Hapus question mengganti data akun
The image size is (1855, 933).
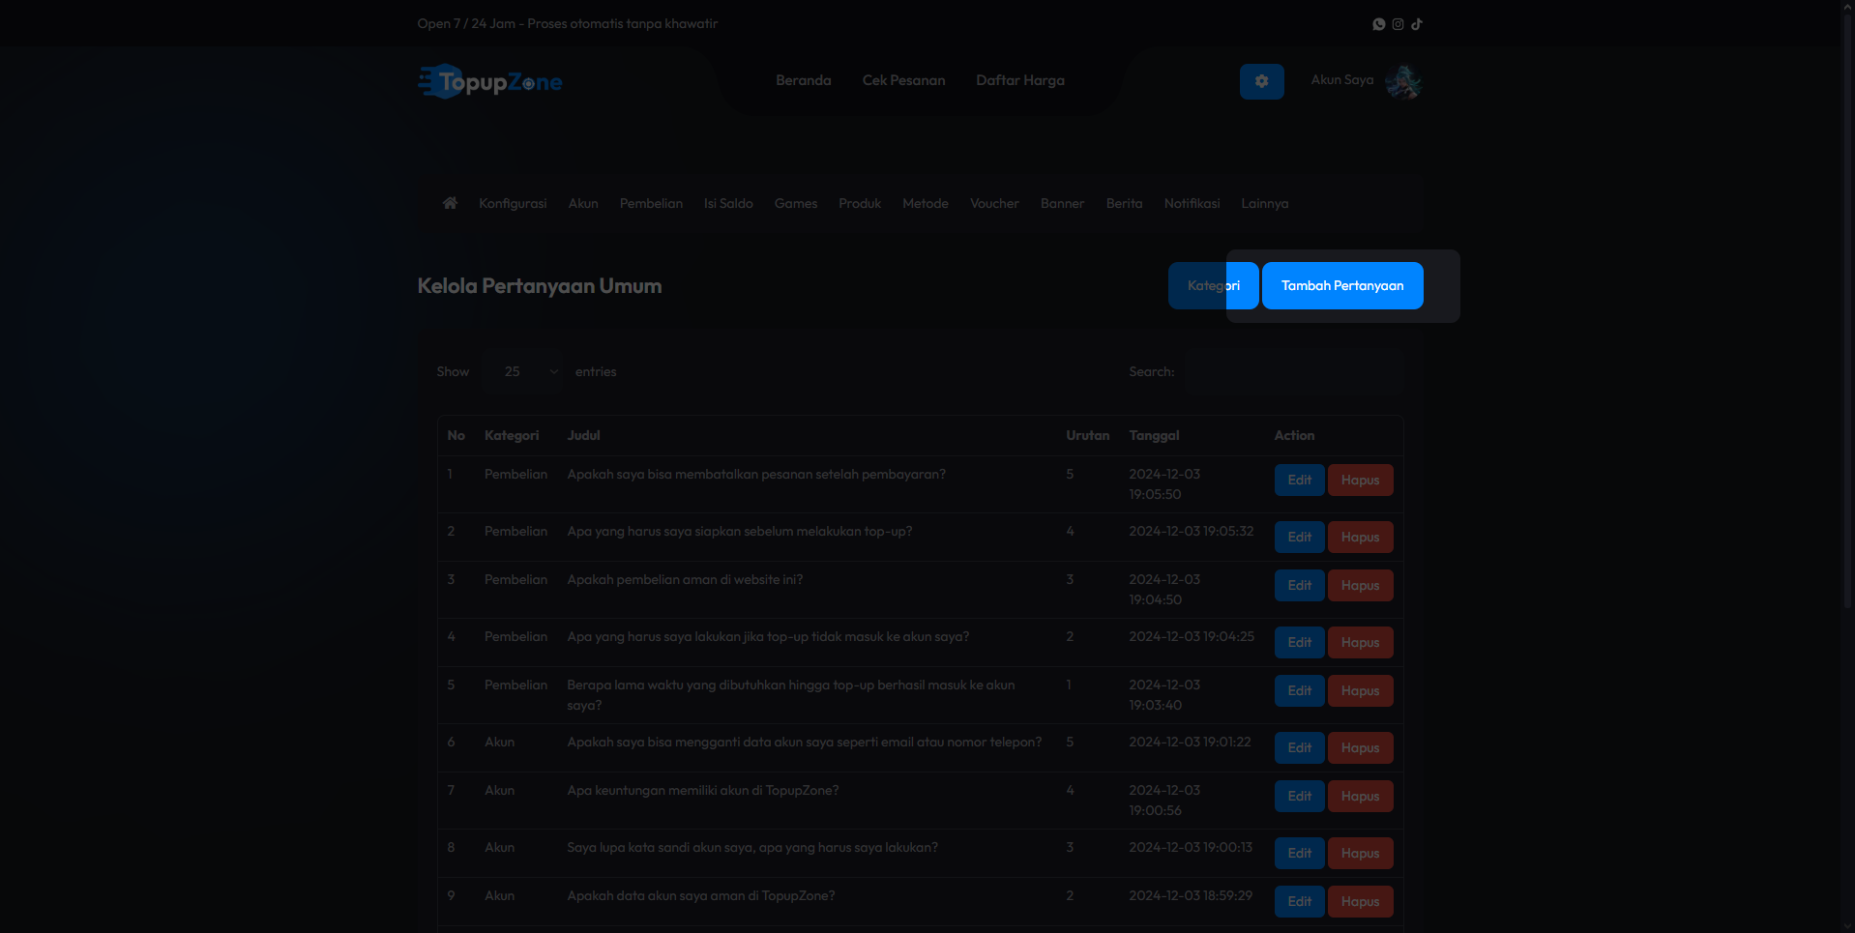[x=1360, y=748]
